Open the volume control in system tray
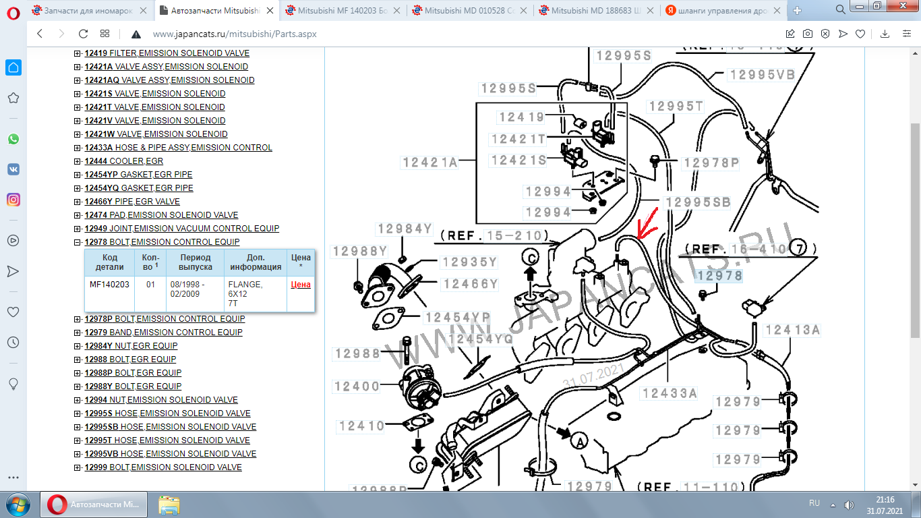This screenshot has width=921, height=518. 849,505
